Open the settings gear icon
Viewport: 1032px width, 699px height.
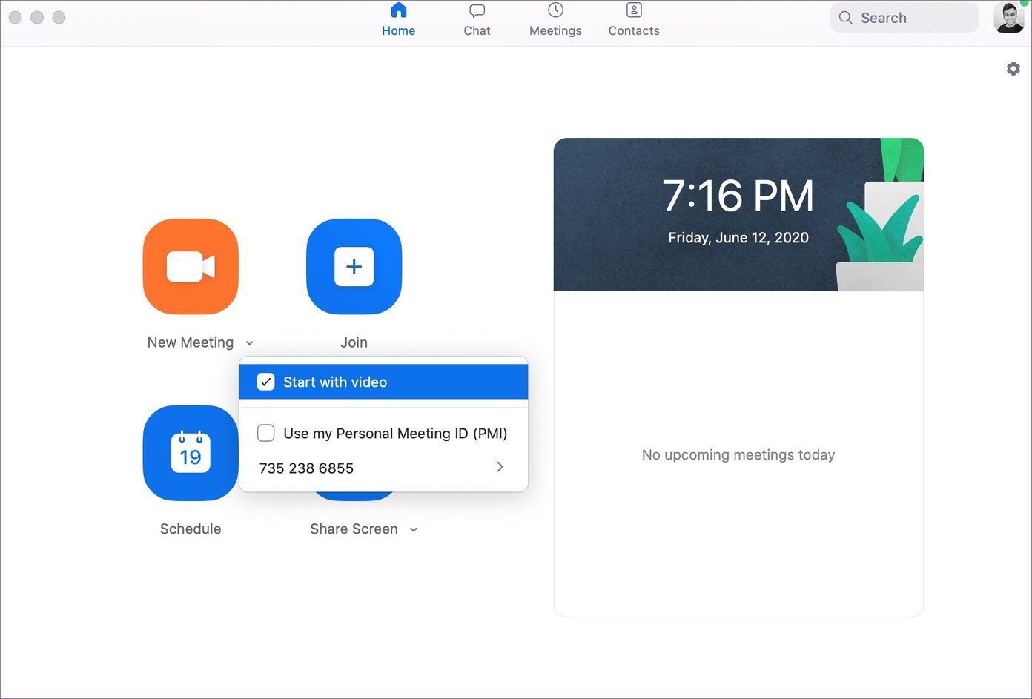point(1013,69)
